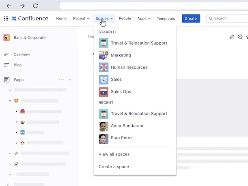248x186 pixels.
Task: Open the comments icon in page toolbar
Action: [240, 37]
